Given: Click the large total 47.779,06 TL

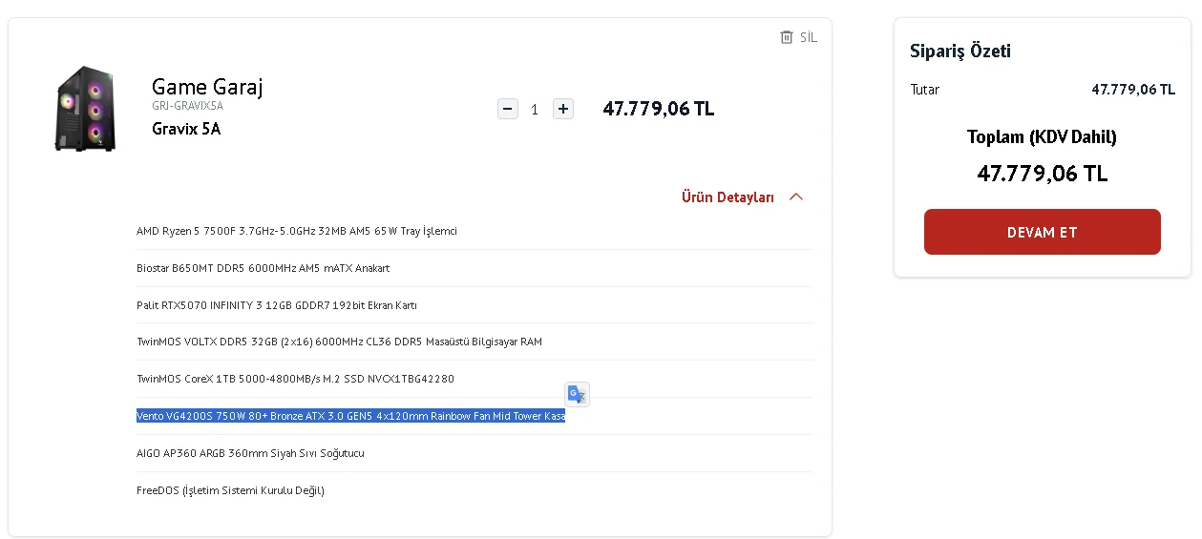Looking at the screenshot, I should pos(1043,174).
